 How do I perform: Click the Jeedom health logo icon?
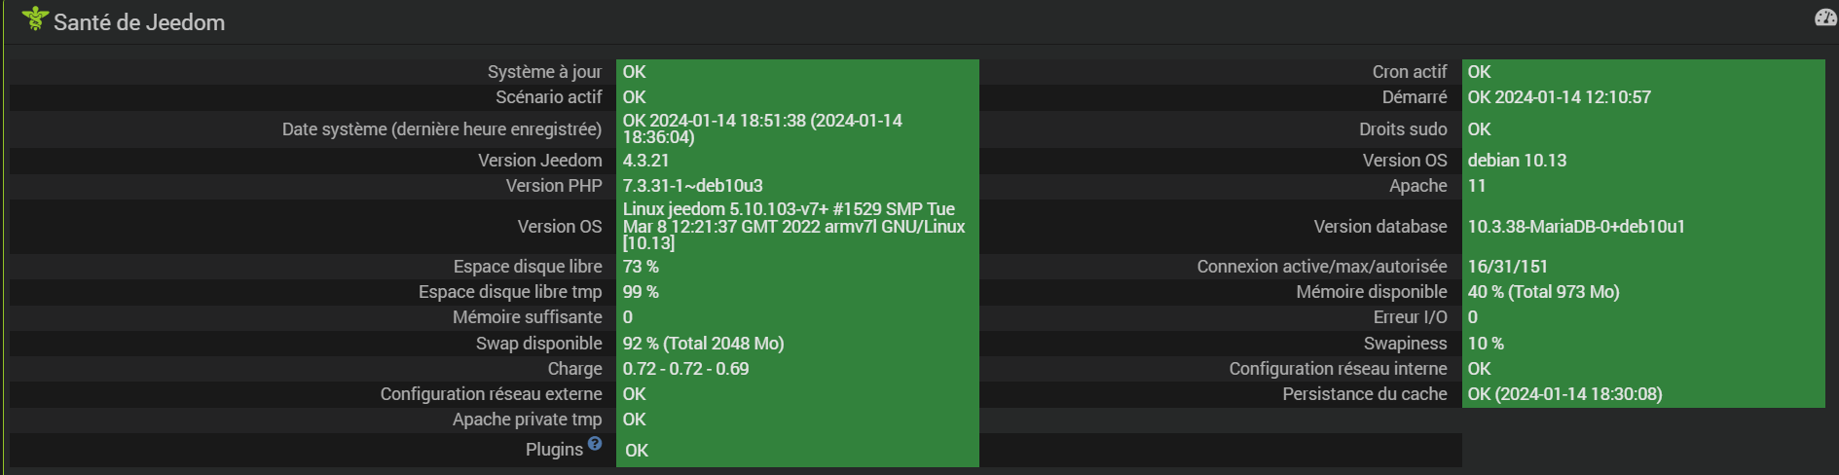pyautogui.click(x=35, y=18)
